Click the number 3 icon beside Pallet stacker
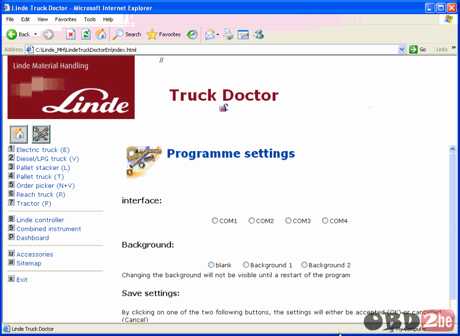This screenshot has width=460, height=336. coord(11,167)
